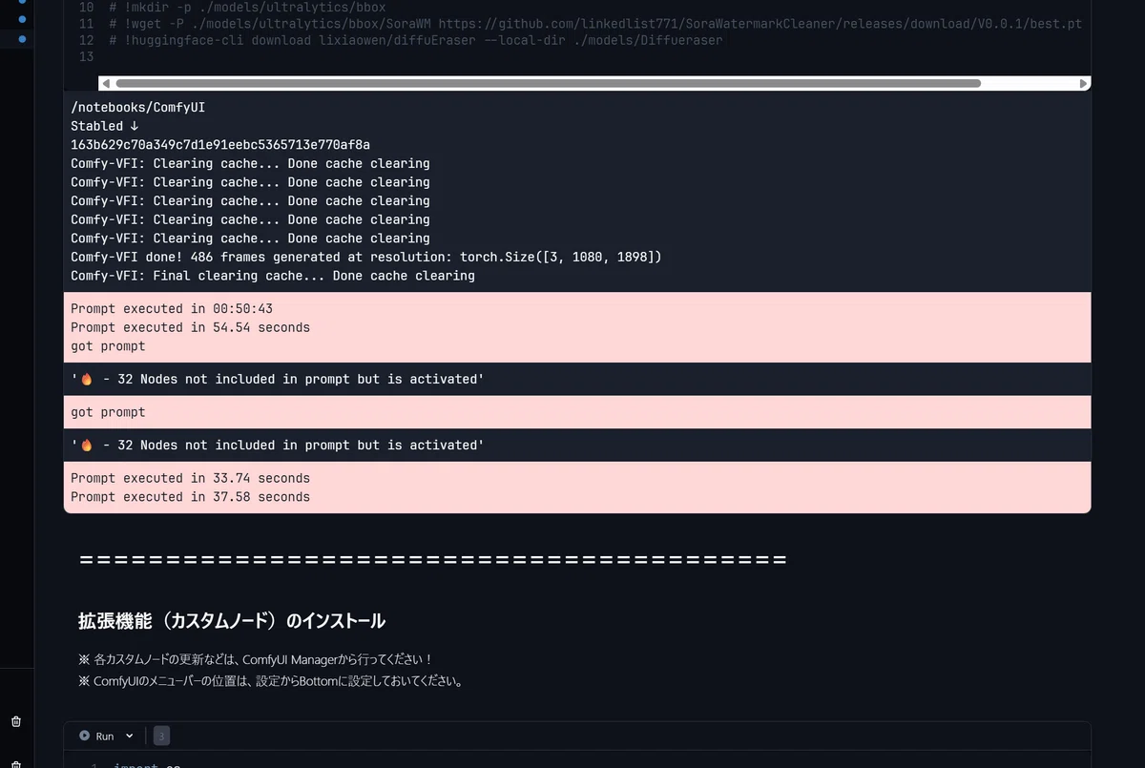
Task: Click the note about setting menu bar to Bottom
Action: (x=270, y=681)
